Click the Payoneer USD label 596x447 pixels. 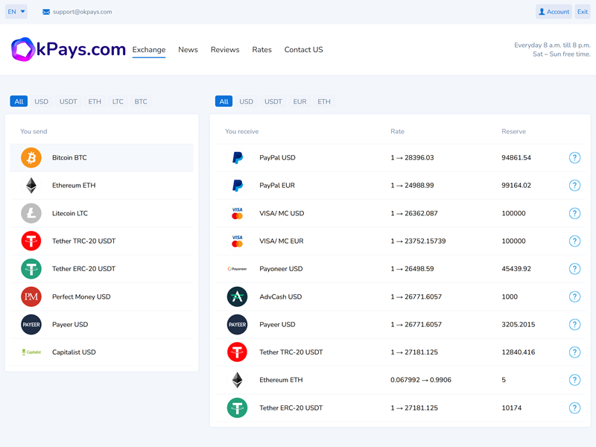(282, 269)
